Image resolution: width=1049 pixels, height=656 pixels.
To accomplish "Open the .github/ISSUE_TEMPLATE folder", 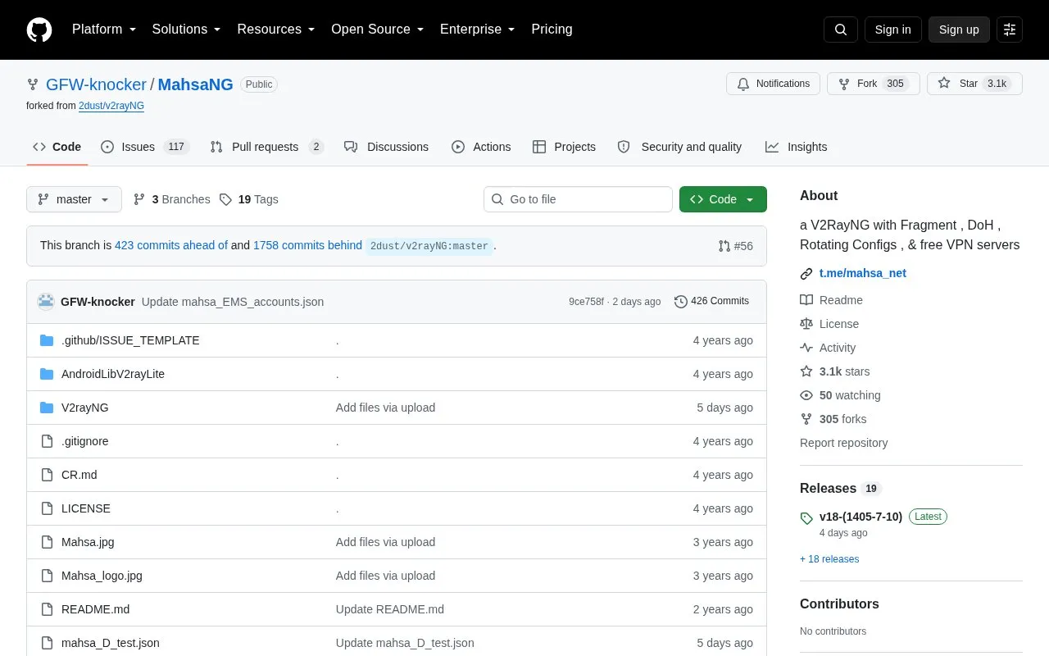I will pyautogui.click(x=130, y=340).
